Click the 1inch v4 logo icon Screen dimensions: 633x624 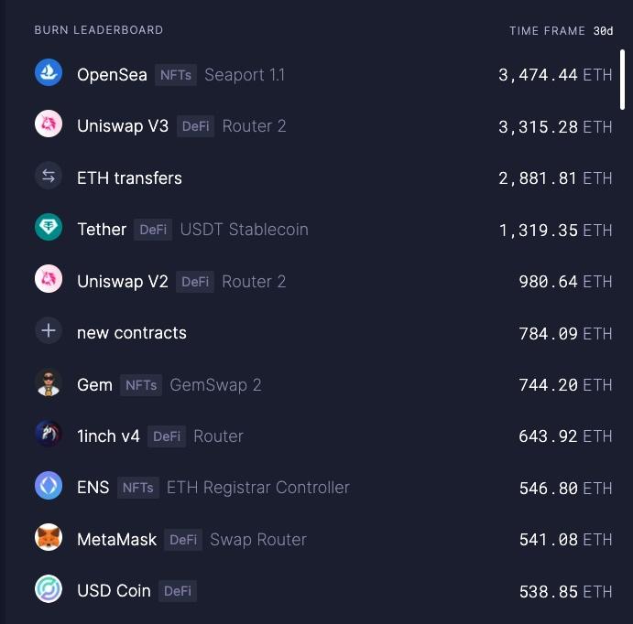pyautogui.click(x=49, y=434)
